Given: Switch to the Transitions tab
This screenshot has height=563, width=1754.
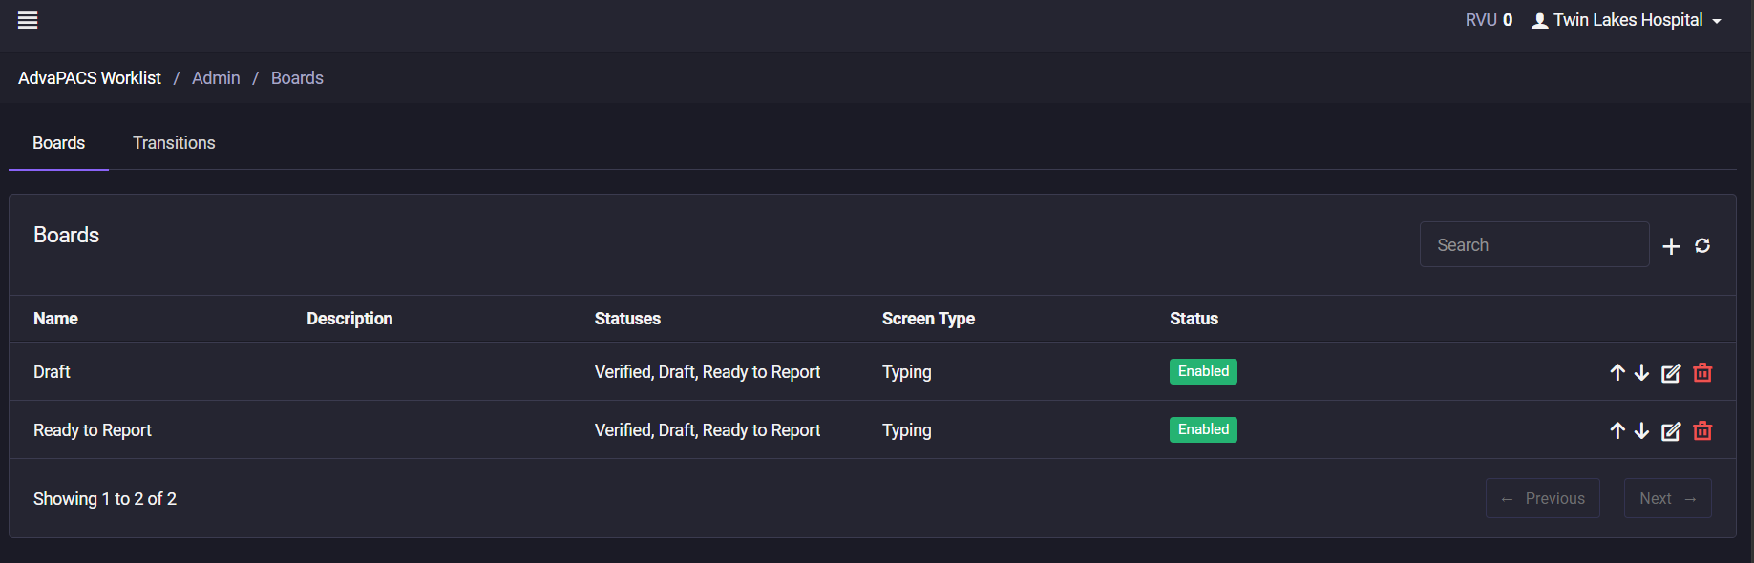Looking at the screenshot, I should coord(174,143).
